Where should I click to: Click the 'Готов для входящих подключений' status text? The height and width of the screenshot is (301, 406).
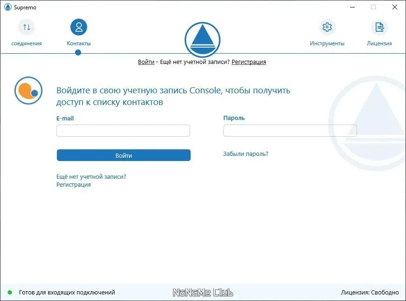pos(67,293)
